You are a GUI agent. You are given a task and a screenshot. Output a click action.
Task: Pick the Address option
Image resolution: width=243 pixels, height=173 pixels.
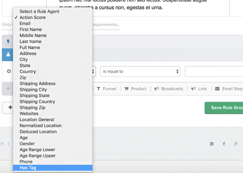[x=53, y=53]
